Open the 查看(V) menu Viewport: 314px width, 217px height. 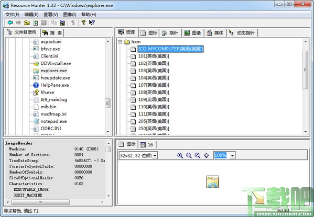pyautogui.click(x=51, y=15)
